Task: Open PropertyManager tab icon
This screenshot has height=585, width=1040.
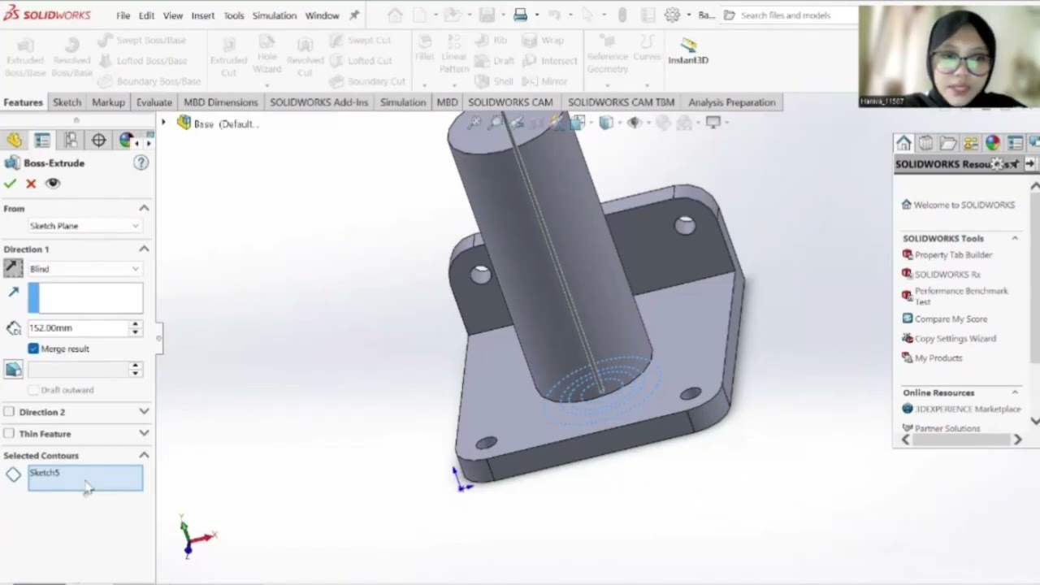Action: pos(42,141)
